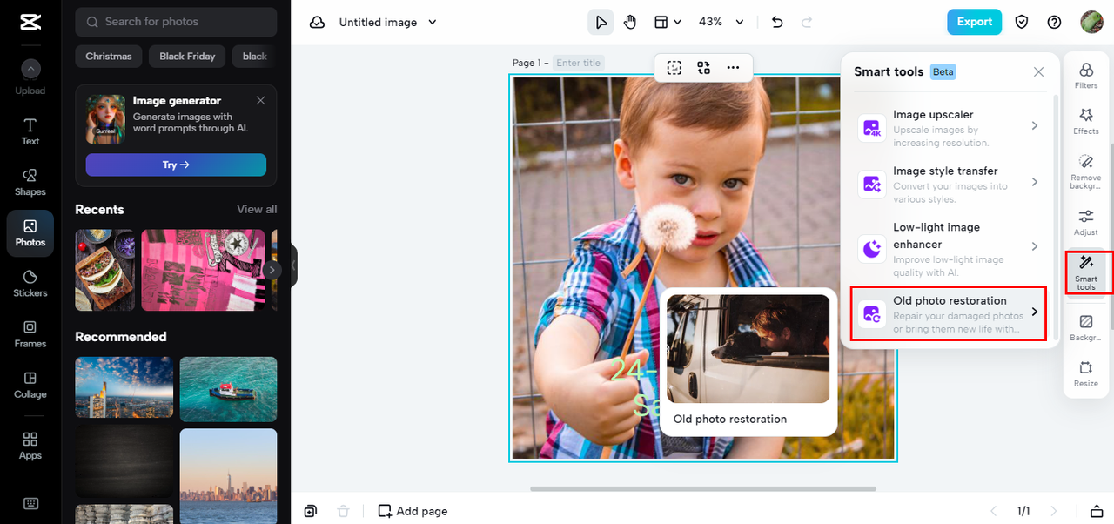Open the 43% zoom level dropdown
This screenshot has width=1114, height=524.
[721, 22]
